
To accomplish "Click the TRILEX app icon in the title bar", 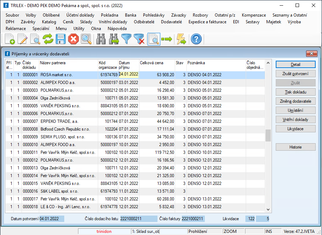I will click(6, 5).
